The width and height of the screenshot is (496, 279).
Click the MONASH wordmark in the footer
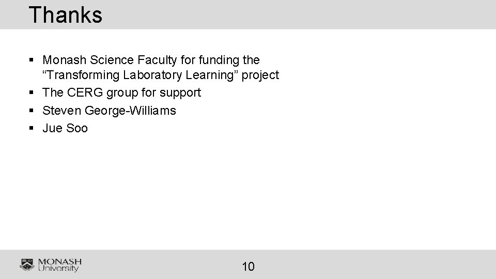[x=60, y=262]
